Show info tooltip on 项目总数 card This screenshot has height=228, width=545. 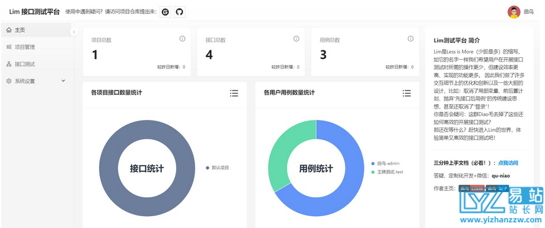[x=182, y=39]
